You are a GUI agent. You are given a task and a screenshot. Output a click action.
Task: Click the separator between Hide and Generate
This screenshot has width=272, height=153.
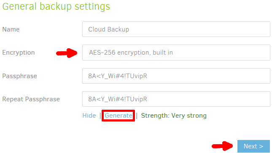100,116
